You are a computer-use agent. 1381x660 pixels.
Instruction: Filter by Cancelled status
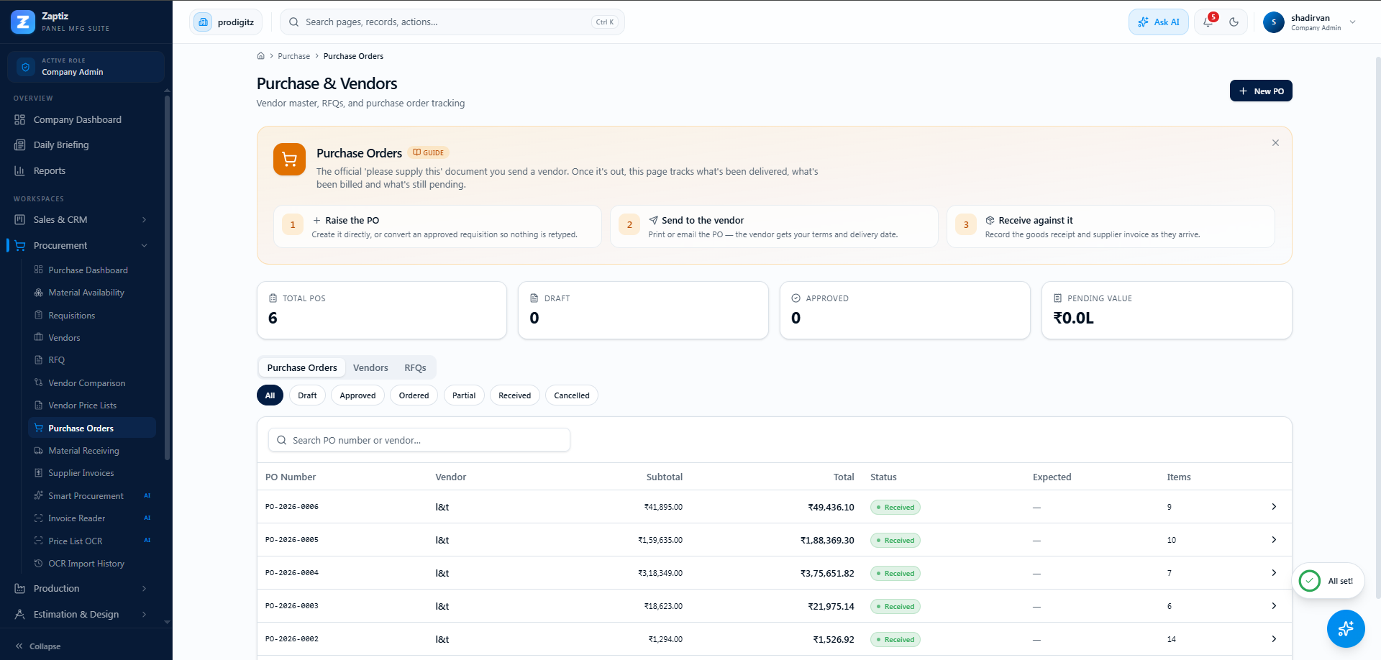point(572,395)
